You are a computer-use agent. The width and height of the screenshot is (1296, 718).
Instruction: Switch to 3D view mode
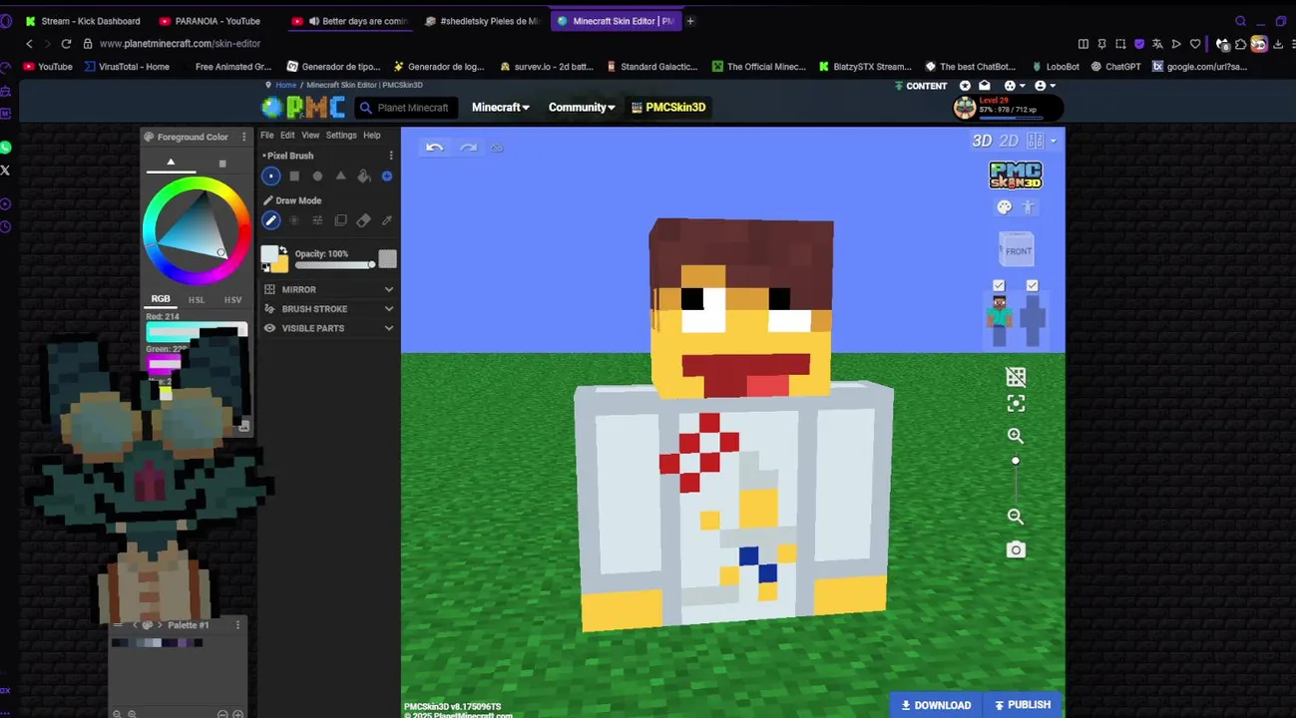(x=982, y=142)
